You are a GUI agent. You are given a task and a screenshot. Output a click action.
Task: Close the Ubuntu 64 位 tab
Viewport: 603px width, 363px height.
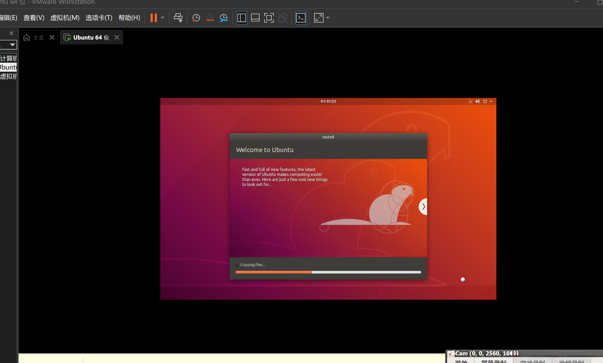(117, 37)
